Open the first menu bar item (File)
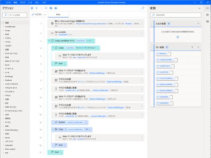 click(x=8, y=2)
